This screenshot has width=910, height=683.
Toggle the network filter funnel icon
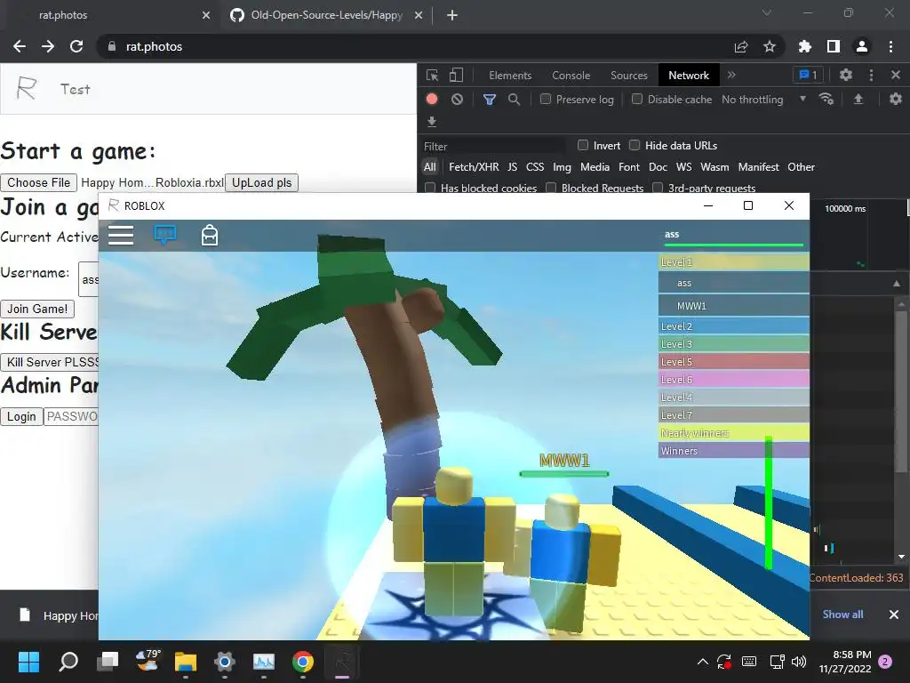point(490,100)
